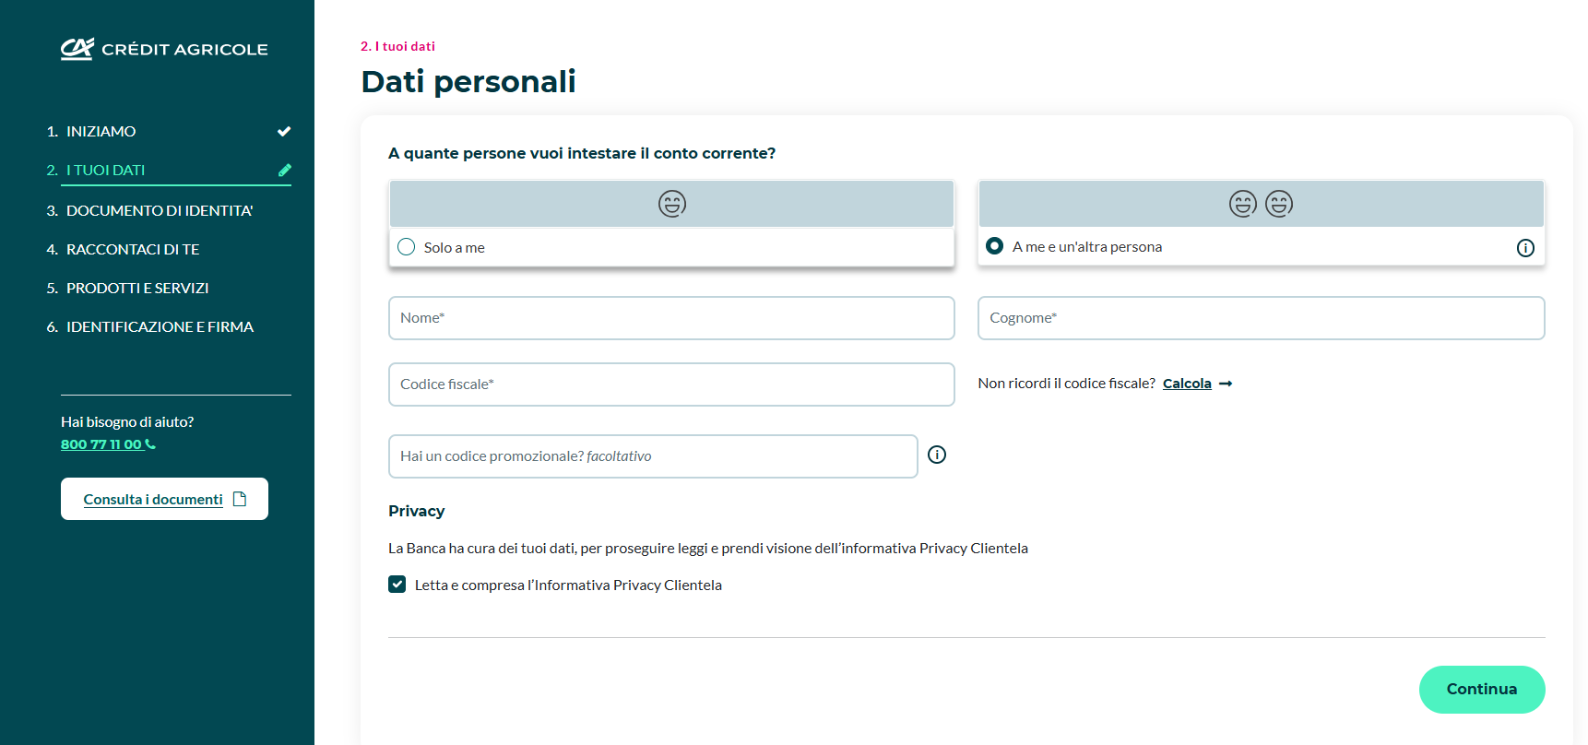Click the pencil edit icon beside I TUOI DATI
The width and height of the screenshot is (1588, 745).
tap(285, 170)
